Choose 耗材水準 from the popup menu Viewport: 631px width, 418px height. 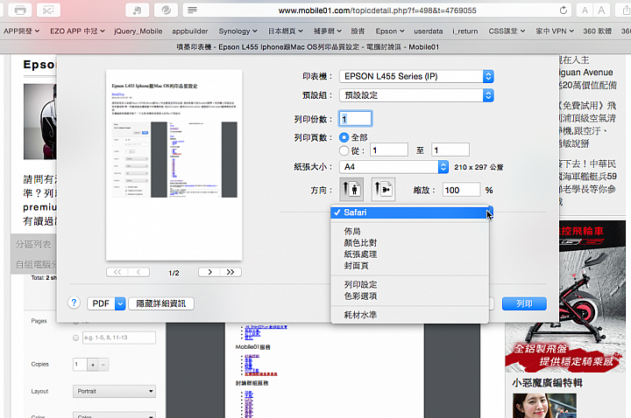409,315
